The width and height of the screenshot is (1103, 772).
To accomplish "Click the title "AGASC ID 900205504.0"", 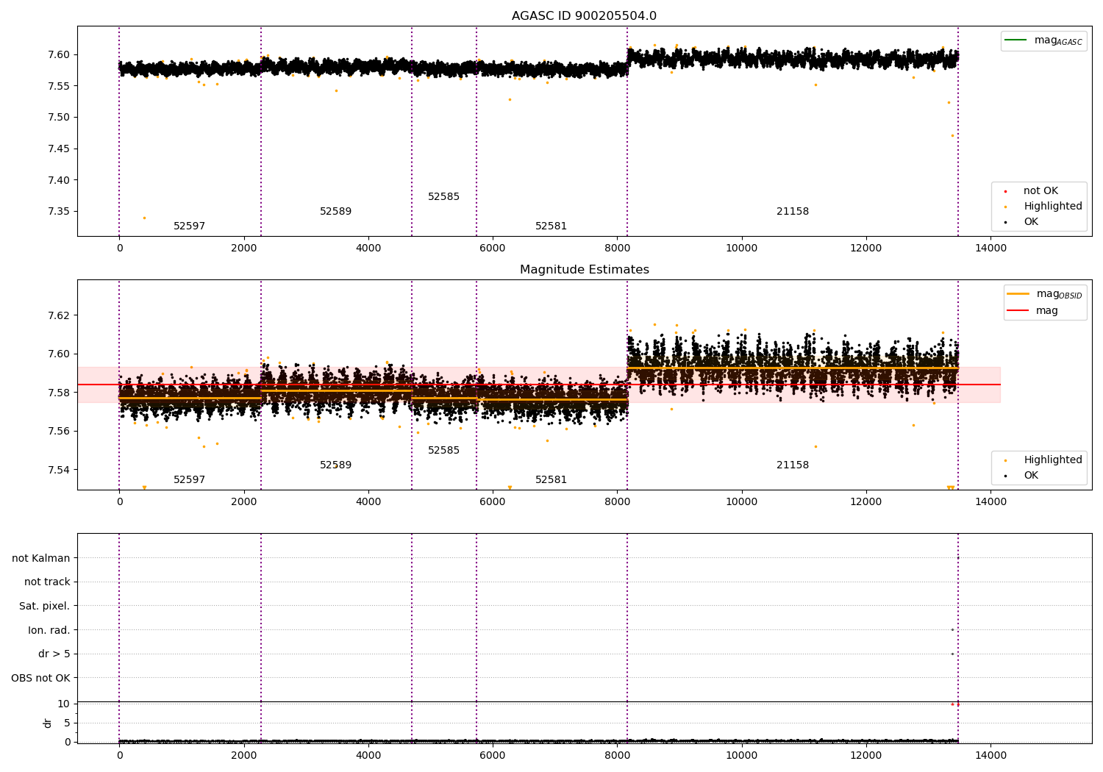I will [x=584, y=16].
